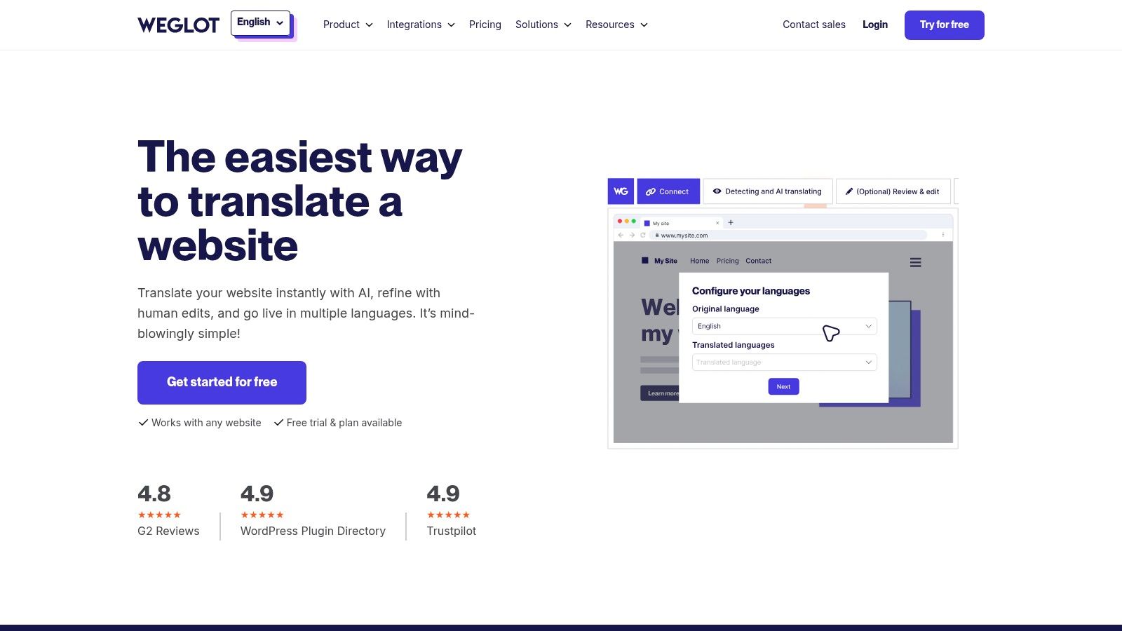This screenshot has height=631, width=1122.
Task: Select the Connect tab in demo
Action: point(668,191)
